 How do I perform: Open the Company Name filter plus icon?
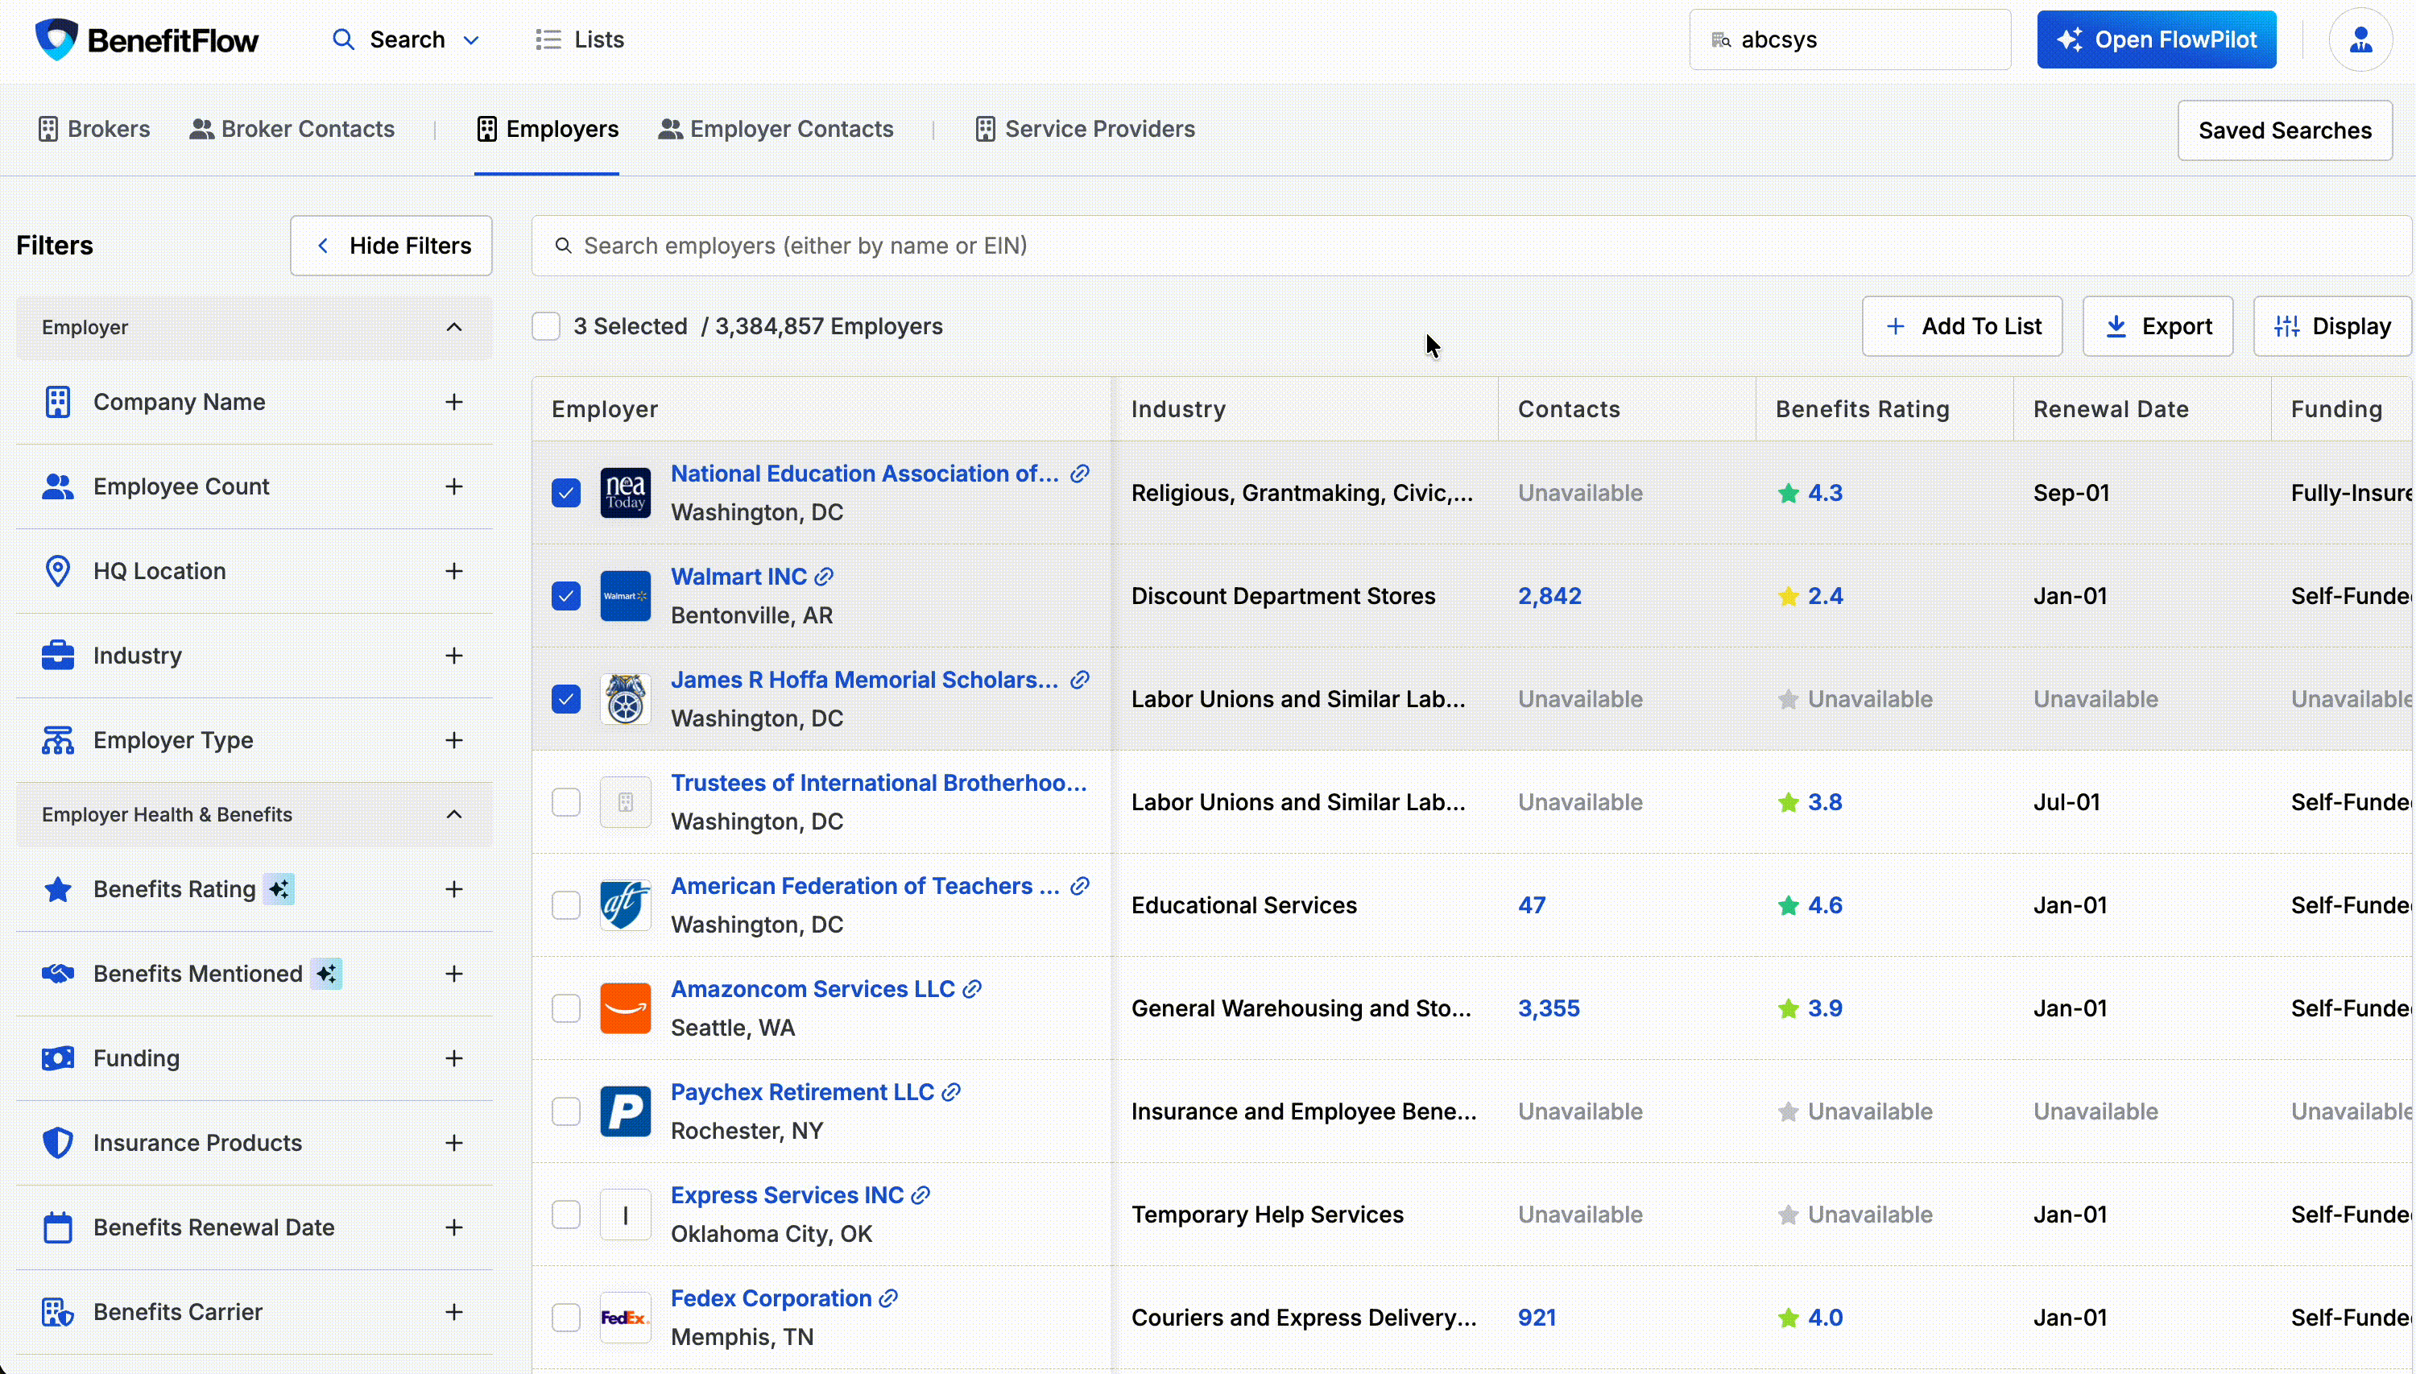(x=456, y=401)
